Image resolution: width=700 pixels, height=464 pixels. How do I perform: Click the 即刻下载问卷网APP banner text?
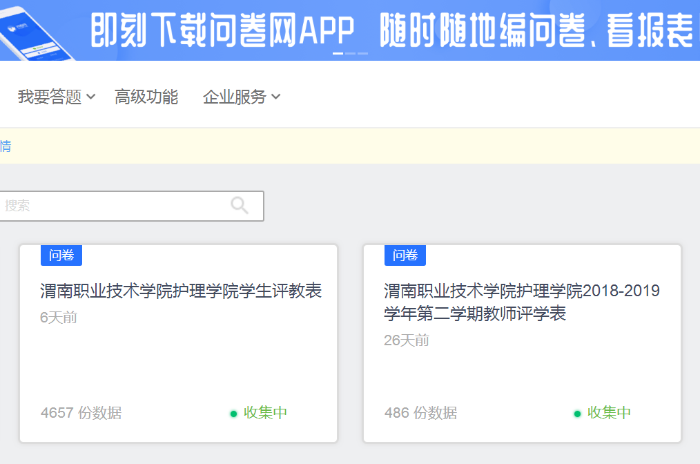(x=222, y=30)
